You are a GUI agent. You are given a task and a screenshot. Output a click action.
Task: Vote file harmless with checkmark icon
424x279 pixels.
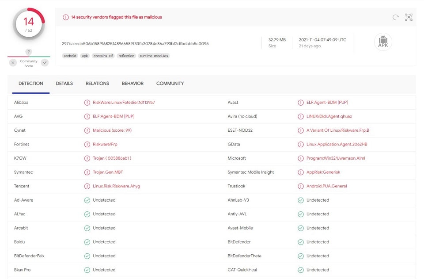45,63
